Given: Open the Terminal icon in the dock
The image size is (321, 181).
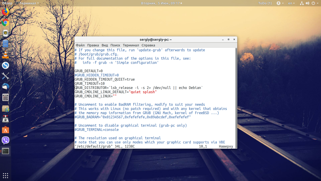Looking at the screenshot, I should (x=5, y=151).
